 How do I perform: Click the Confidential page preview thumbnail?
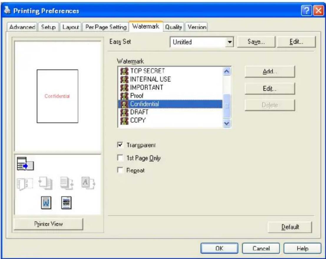coord(57,96)
